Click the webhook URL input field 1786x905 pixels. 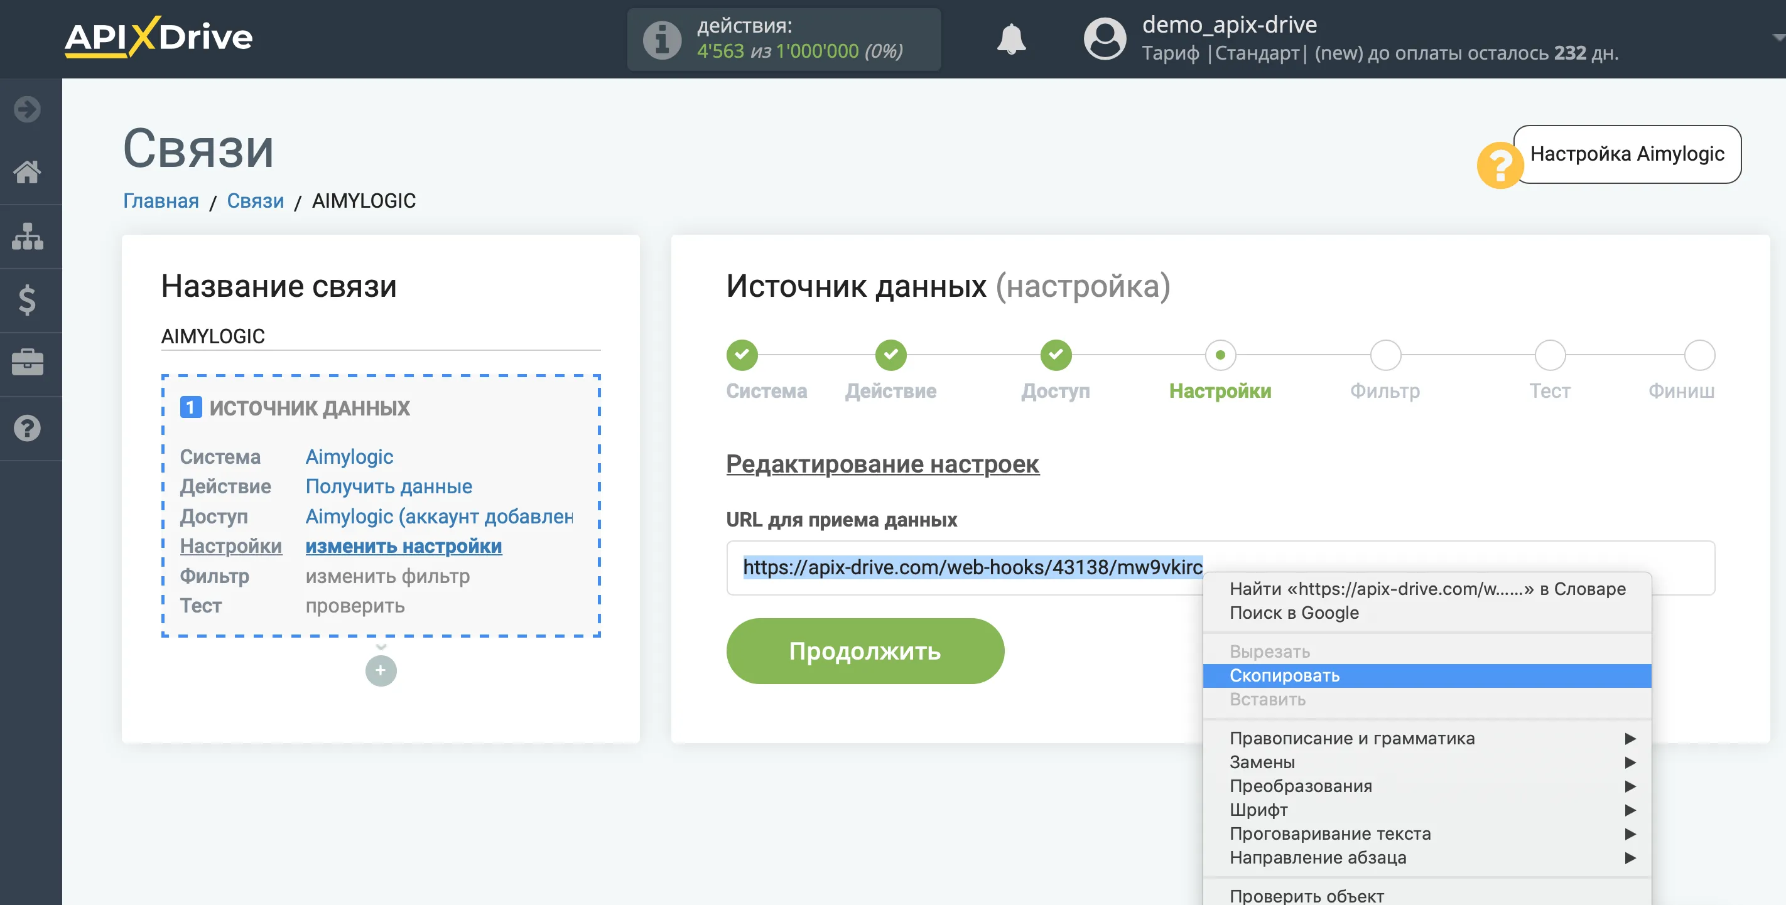[1220, 567]
